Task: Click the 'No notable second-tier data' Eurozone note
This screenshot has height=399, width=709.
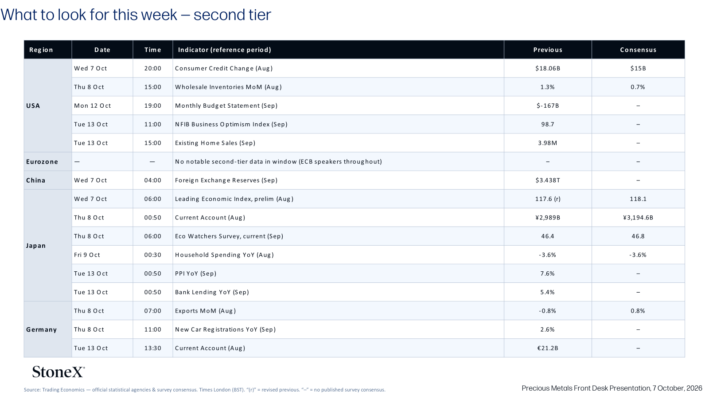Action: pyautogui.click(x=338, y=161)
